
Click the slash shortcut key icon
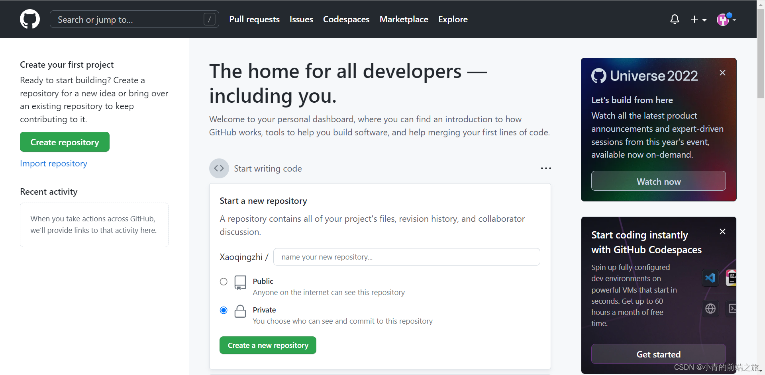[x=210, y=19]
